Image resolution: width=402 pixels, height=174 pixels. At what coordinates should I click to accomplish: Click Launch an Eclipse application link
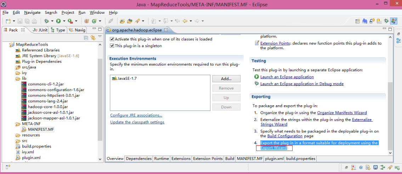(287, 77)
